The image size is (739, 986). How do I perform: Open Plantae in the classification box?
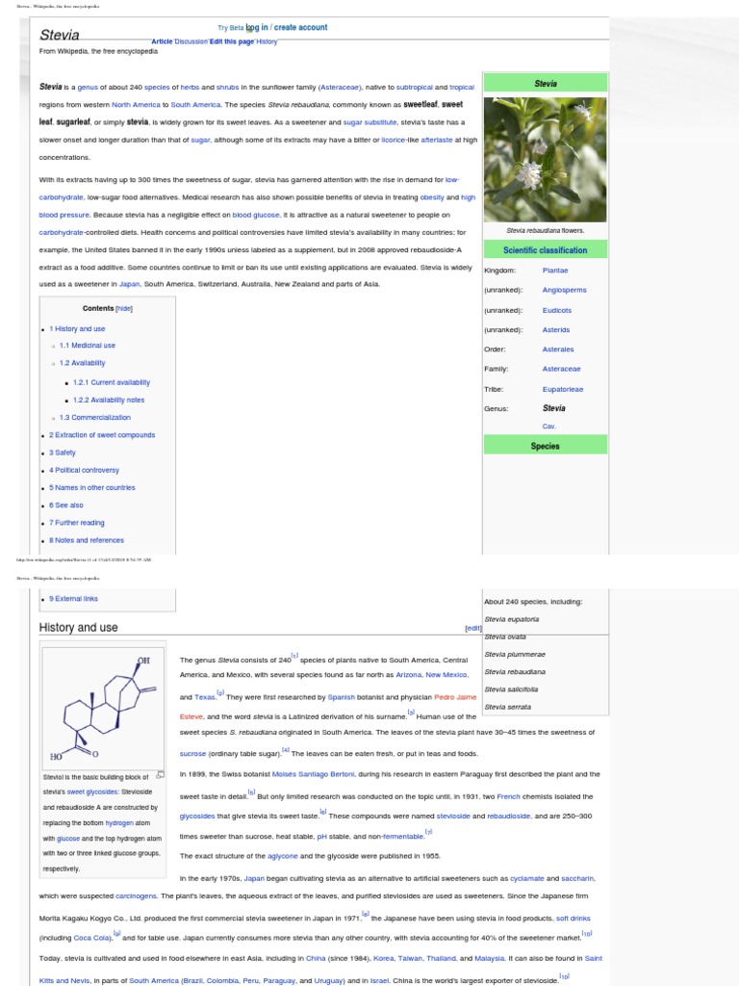(x=555, y=271)
